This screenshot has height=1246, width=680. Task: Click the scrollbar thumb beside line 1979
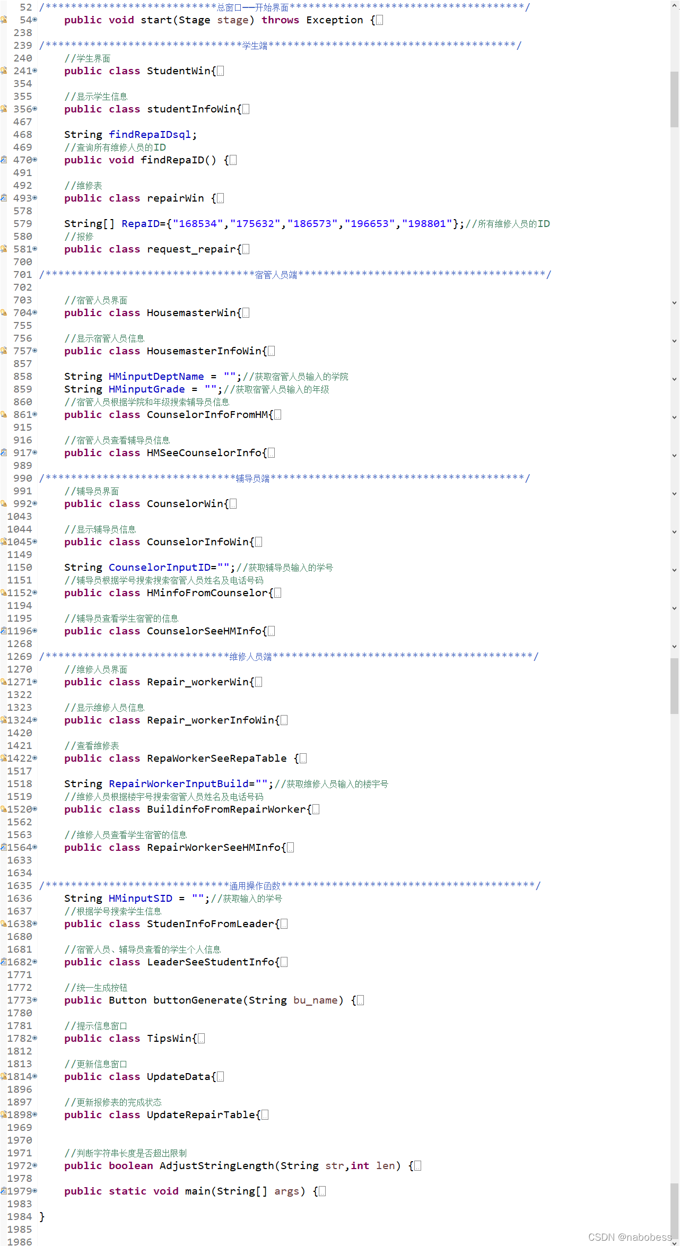674,1212
